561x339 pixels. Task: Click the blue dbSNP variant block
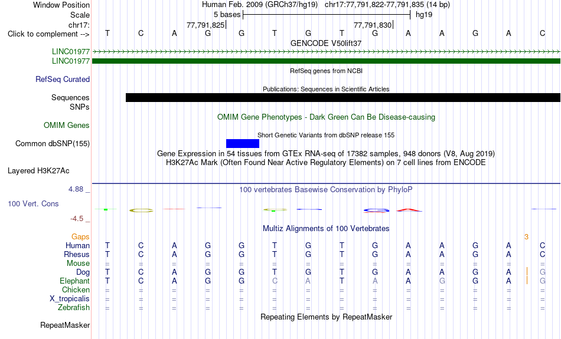[x=243, y=144]
